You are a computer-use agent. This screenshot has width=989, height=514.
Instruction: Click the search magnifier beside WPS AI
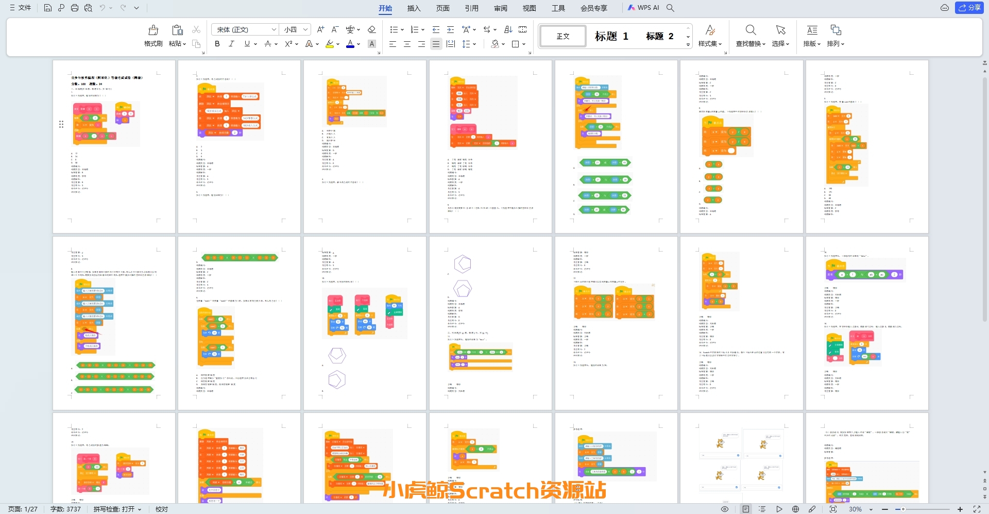tap(670, 8)
